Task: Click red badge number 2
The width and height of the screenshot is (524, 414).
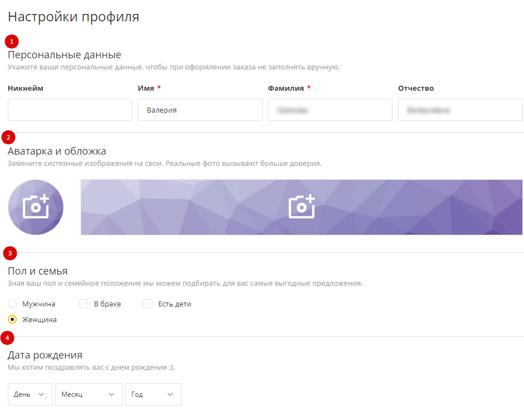Action: tap(9, 137)
